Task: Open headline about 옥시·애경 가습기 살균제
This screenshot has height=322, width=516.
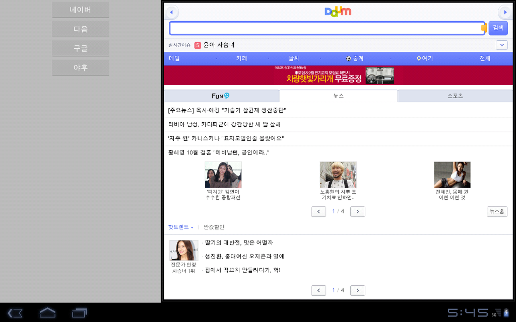Action: pyautogui.click(x=227, y=110)
